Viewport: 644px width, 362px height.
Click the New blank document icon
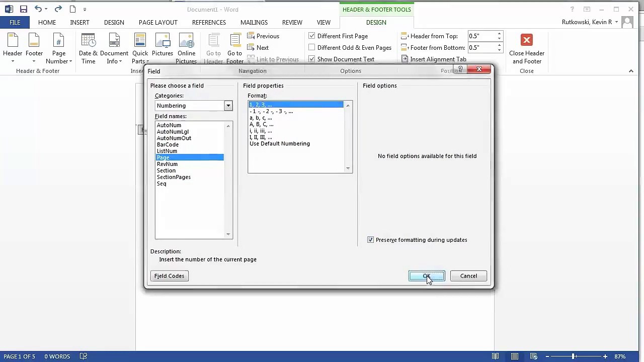pyautogui.click(x=72, y=9)
